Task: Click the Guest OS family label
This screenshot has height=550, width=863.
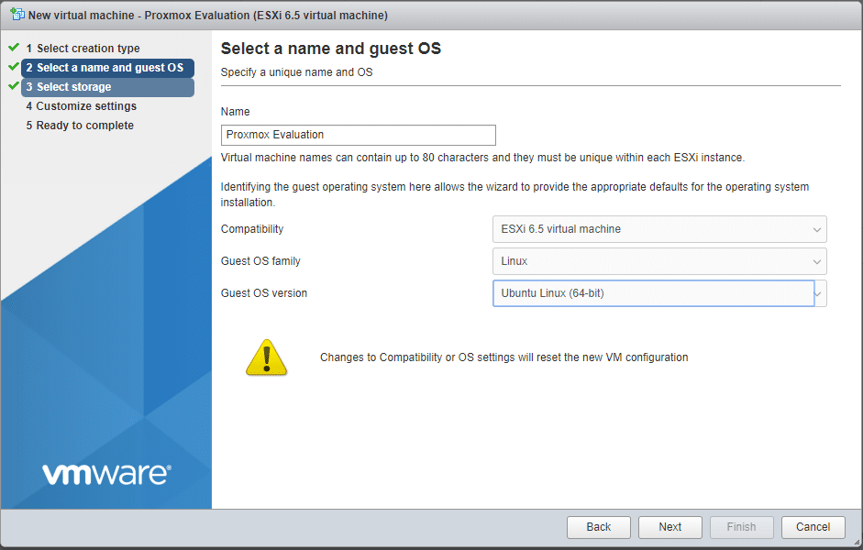Action: point(260,261)
